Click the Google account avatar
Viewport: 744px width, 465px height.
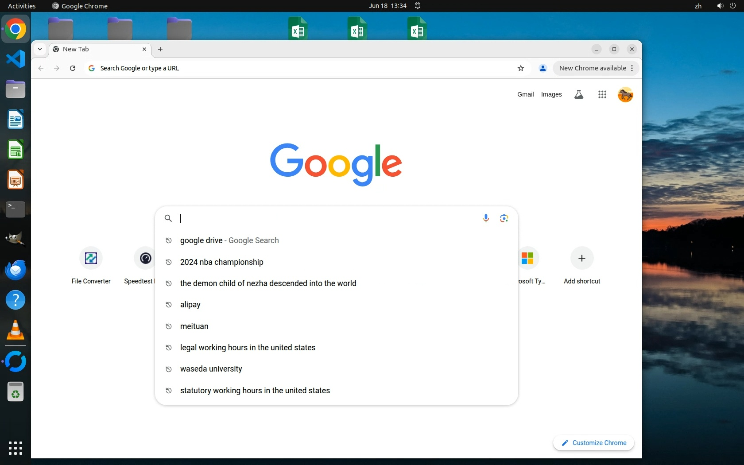pyautogui.click(x=625, y=94)
